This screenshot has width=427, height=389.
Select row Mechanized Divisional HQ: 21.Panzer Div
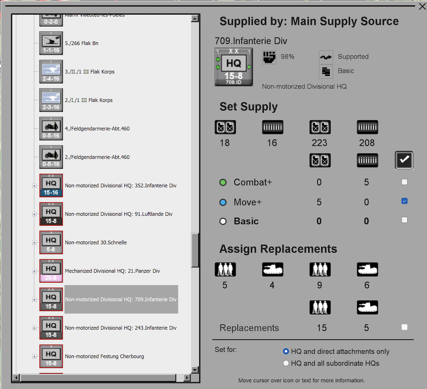click(x=113, y=271)
